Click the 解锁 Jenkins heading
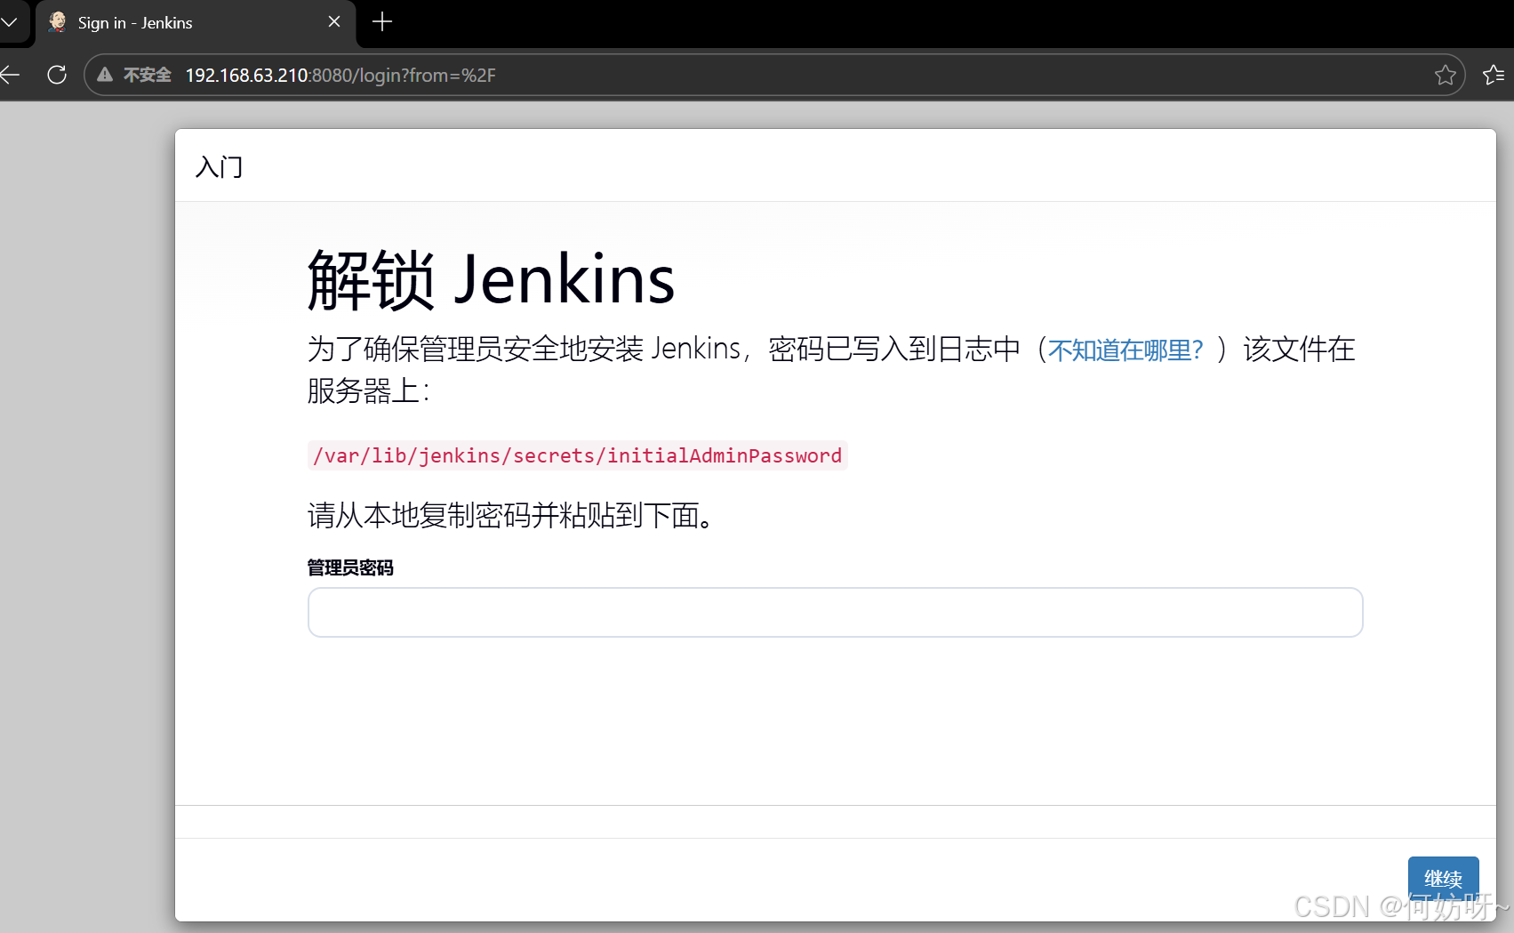Viewport: 1514px width, 933px height. [x=491, y=279]
